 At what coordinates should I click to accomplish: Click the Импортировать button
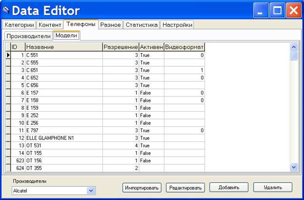[142, 188]
